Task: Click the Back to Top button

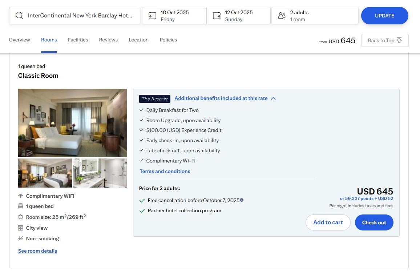Action: coord(385,40)
